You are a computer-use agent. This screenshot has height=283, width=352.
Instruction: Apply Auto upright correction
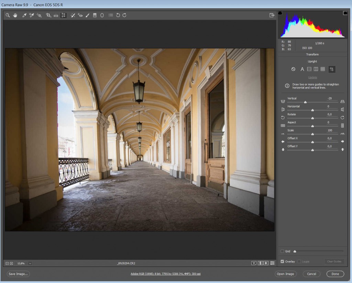tap(302, 69)
